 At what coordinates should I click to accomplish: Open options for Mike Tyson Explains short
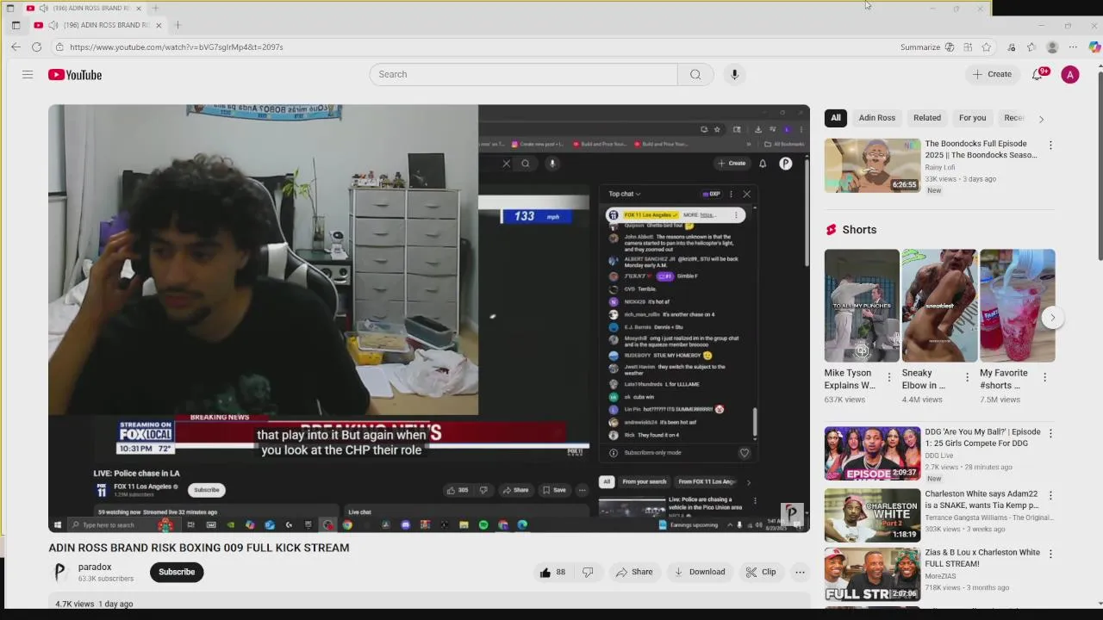click(889, 377)
